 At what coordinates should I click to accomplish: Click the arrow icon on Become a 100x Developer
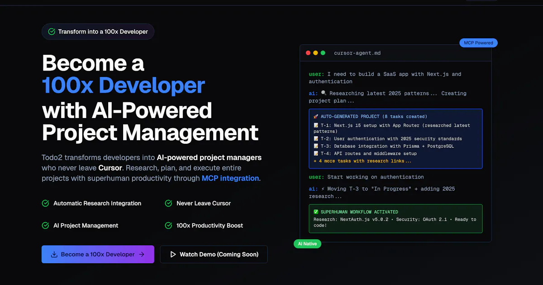[142, 254]
